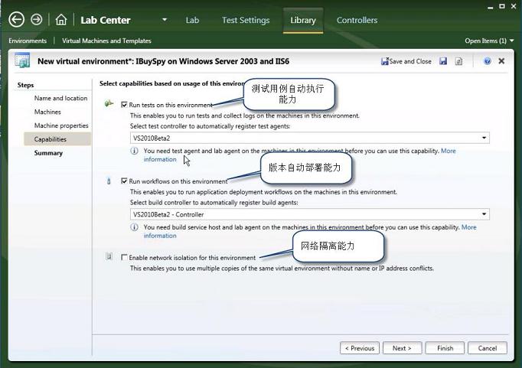The width and height of the screenshot is (522, 368).
Task: Switch to the Lab tab
Action: pyautogui.click(x=192, y=20)
